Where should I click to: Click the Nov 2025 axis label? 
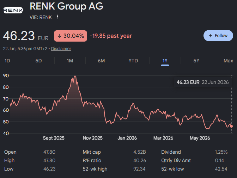click(x=93, y=138)
